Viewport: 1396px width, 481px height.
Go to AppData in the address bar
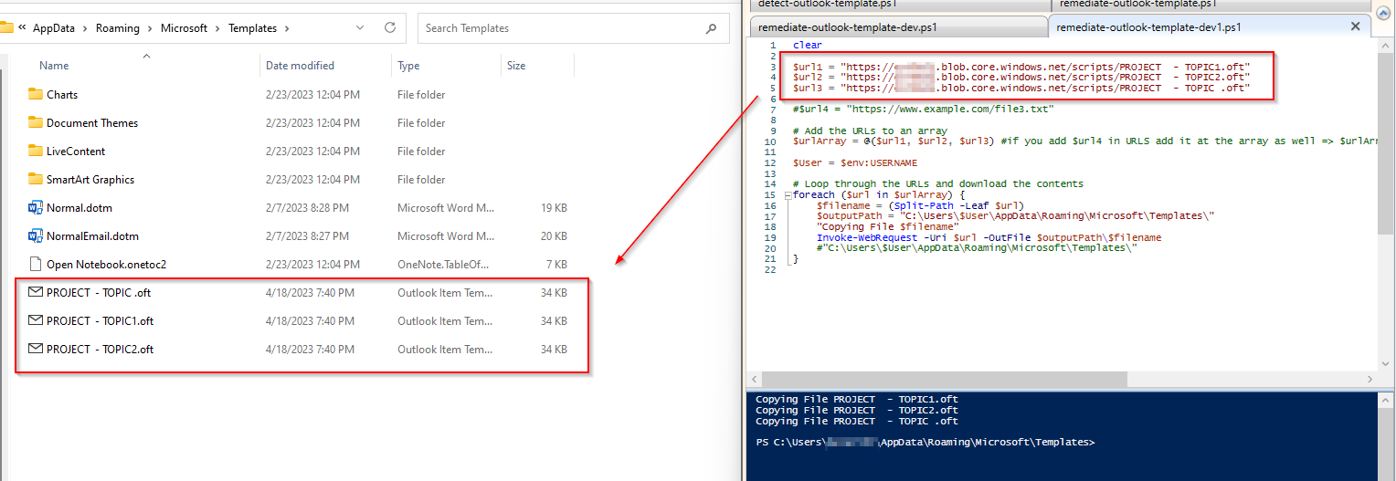click(54, 28)
